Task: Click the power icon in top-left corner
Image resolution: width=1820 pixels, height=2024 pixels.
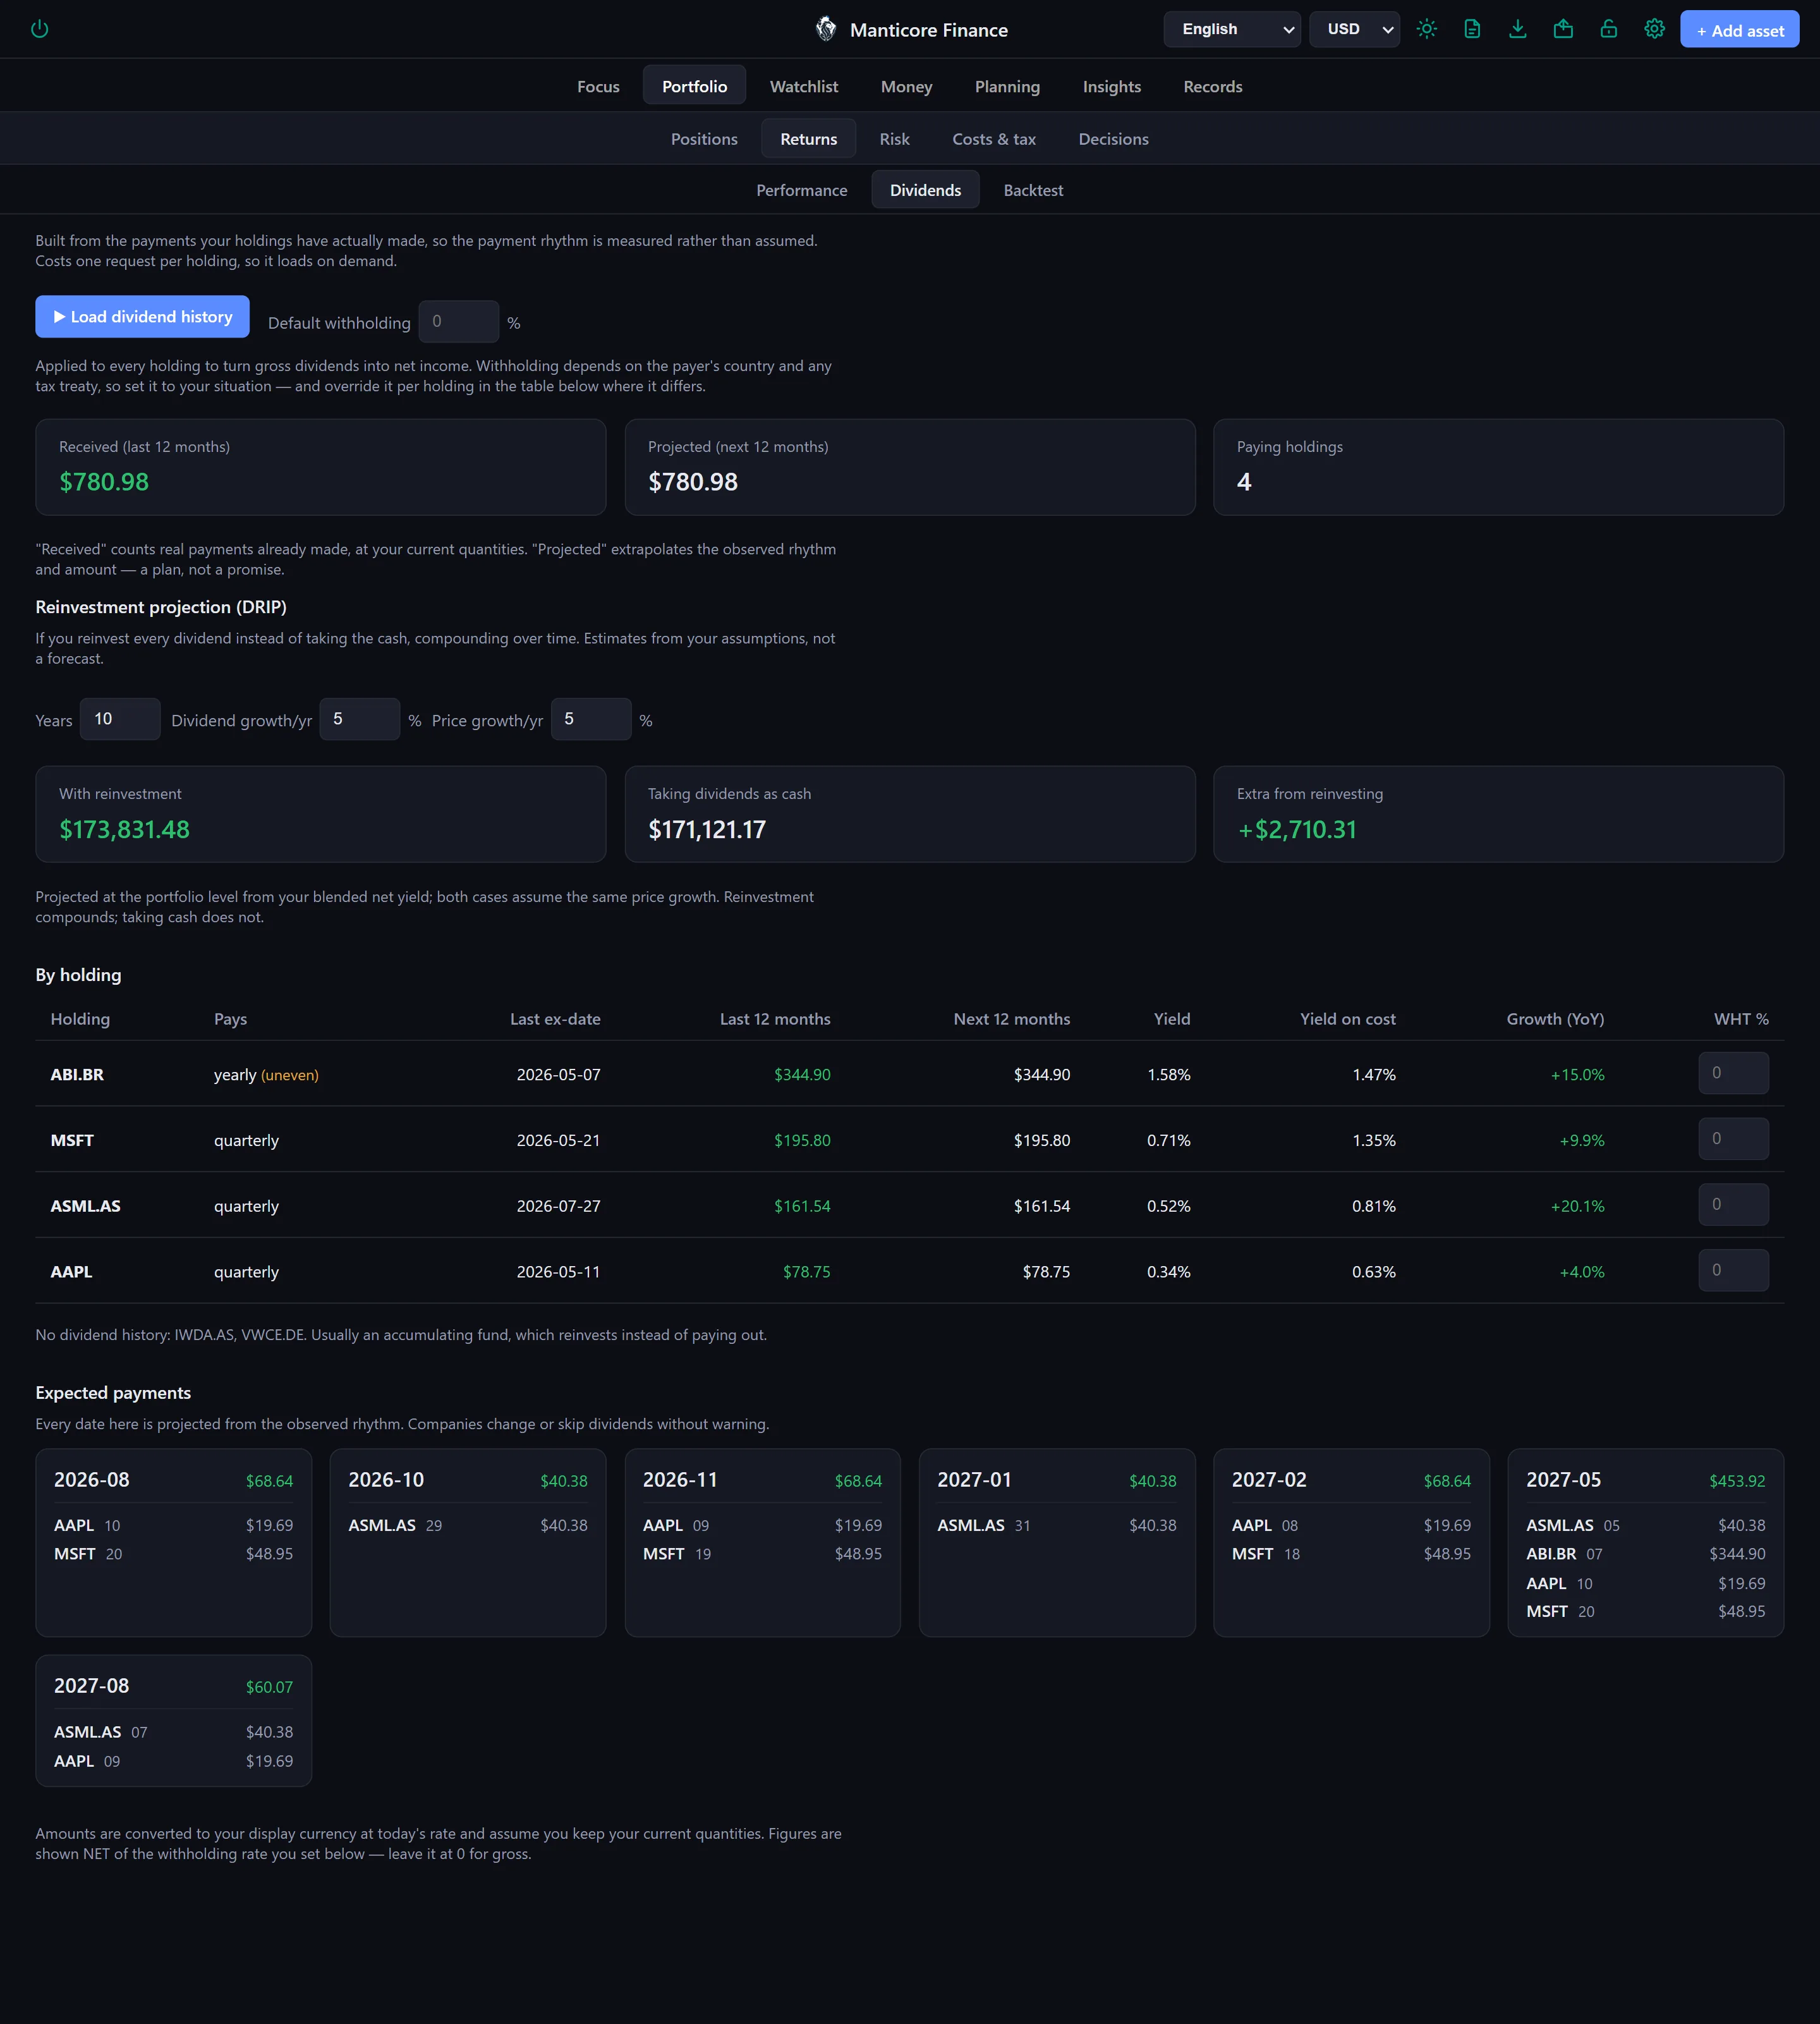Action: tap(39, 29)
